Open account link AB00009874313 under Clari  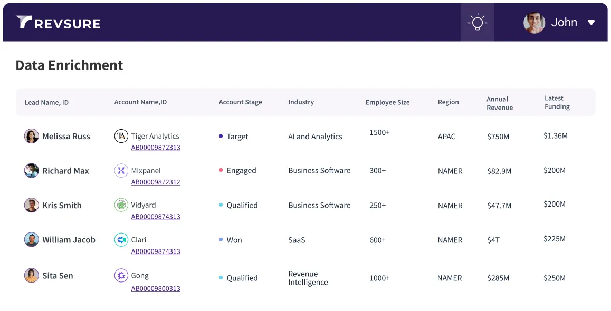coord(156,251)
